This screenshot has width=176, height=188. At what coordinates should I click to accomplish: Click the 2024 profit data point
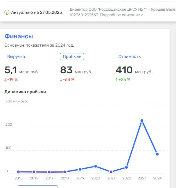coord(157,154)
